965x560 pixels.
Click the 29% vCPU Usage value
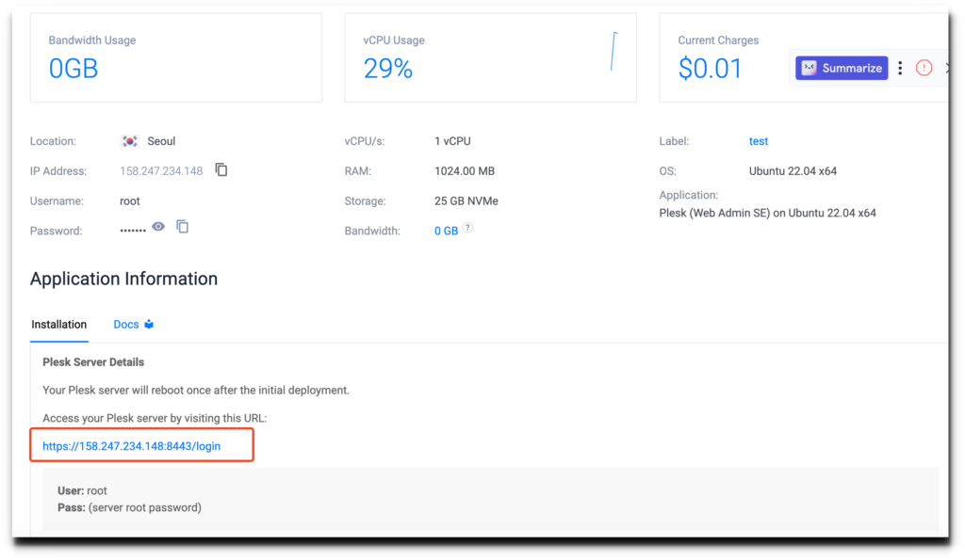tap(387, 68)
